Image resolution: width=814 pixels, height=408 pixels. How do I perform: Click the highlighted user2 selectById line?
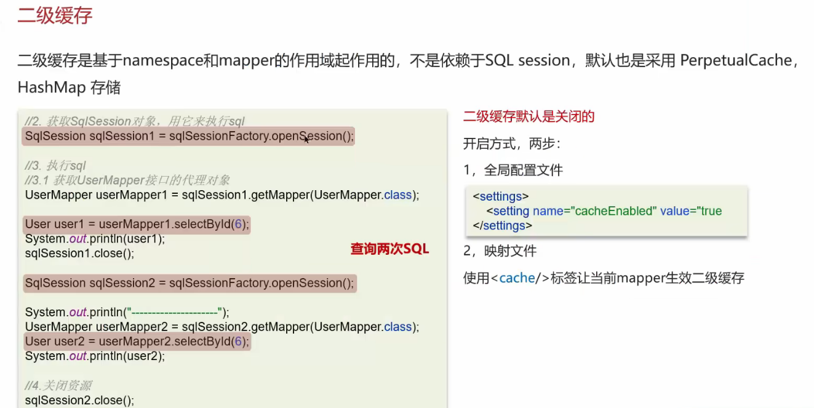click(x=135, y=342)
